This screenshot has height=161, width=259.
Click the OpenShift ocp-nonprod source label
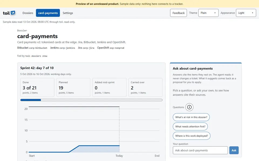coord(111,48)
